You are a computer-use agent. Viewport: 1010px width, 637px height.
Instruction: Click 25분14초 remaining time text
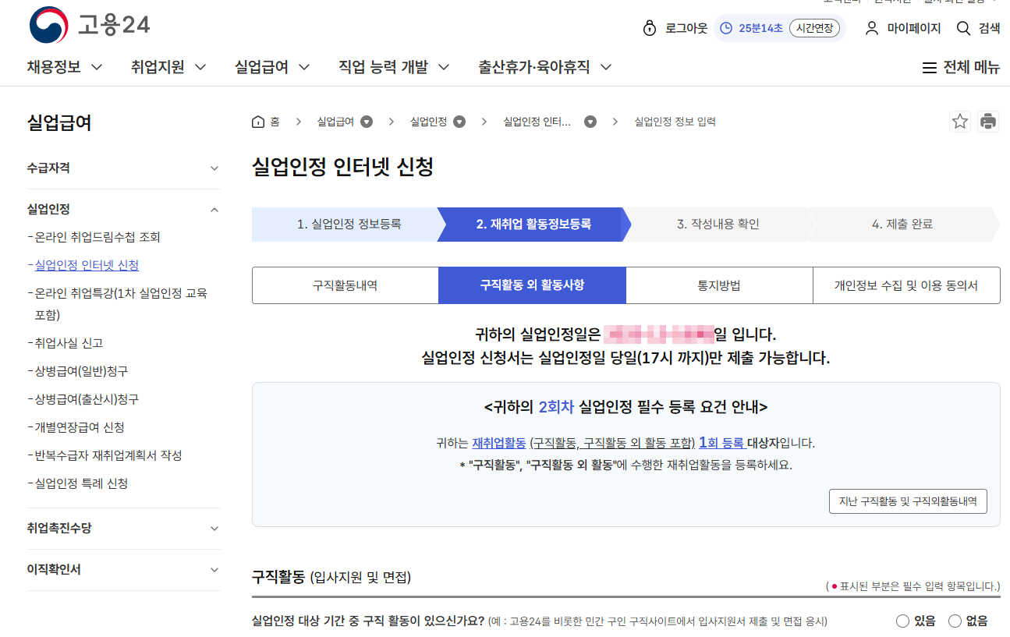point(760,28)
